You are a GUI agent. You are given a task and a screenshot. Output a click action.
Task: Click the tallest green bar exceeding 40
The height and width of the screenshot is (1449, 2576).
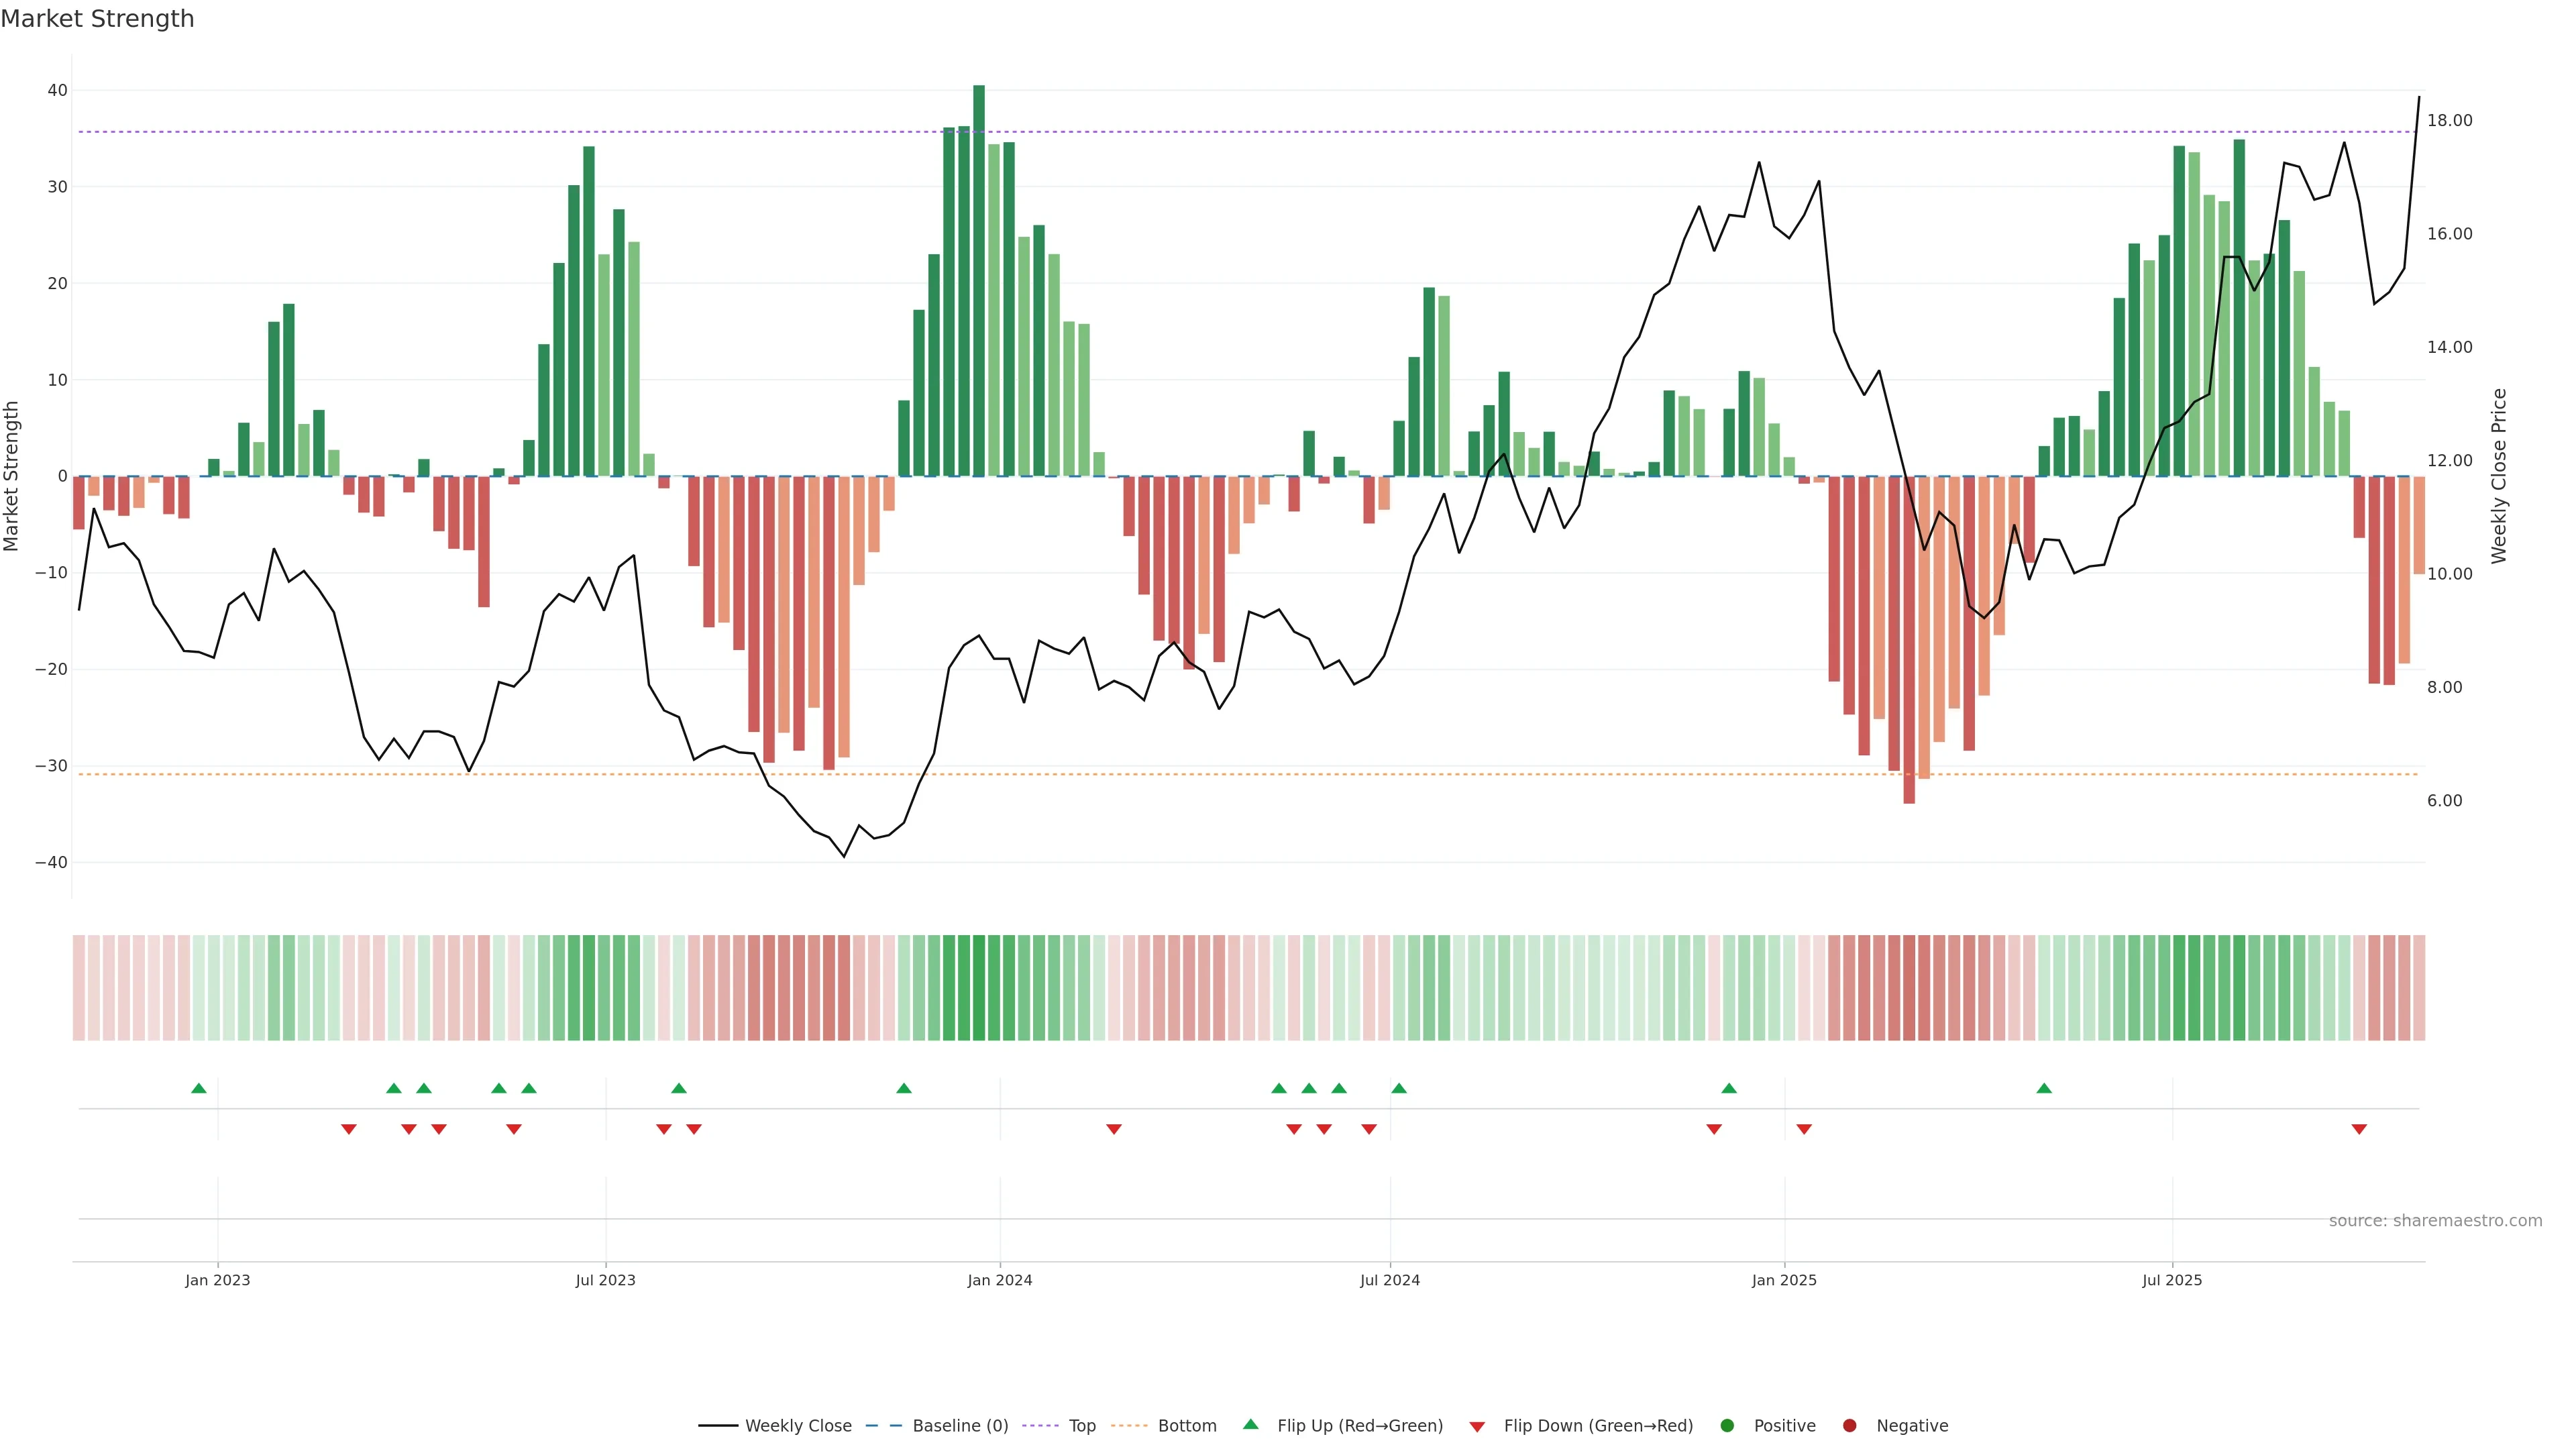pyautogui.click(x=979, y=280)
